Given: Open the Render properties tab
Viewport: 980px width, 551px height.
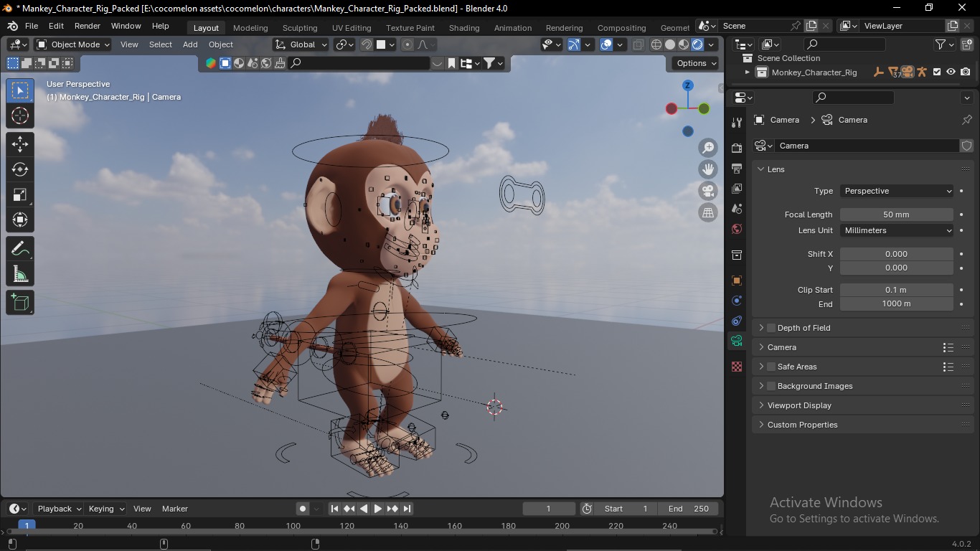Looking at the screenshot, I should click(737, 148).
